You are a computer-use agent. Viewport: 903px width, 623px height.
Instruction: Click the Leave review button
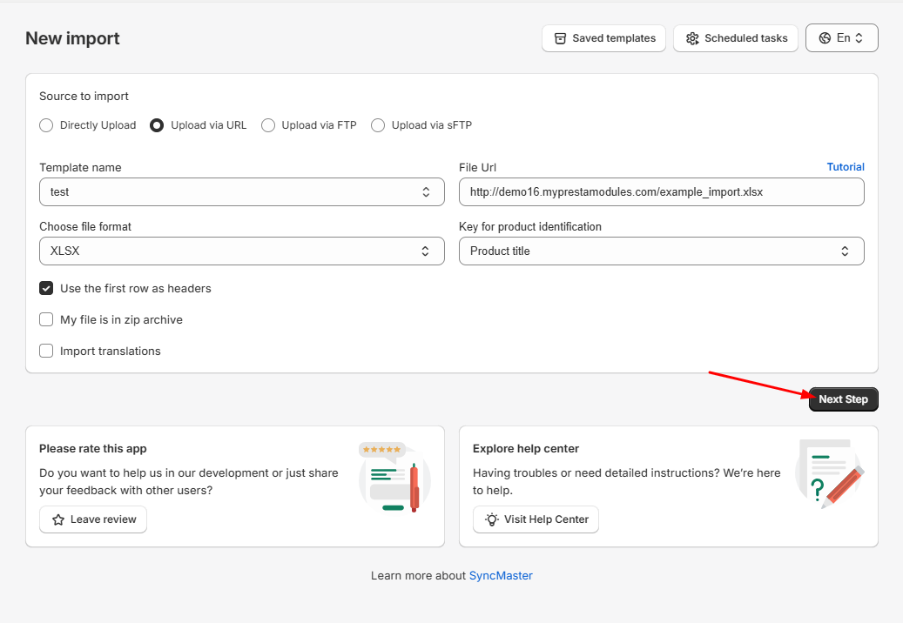click(x=93, y=519)
